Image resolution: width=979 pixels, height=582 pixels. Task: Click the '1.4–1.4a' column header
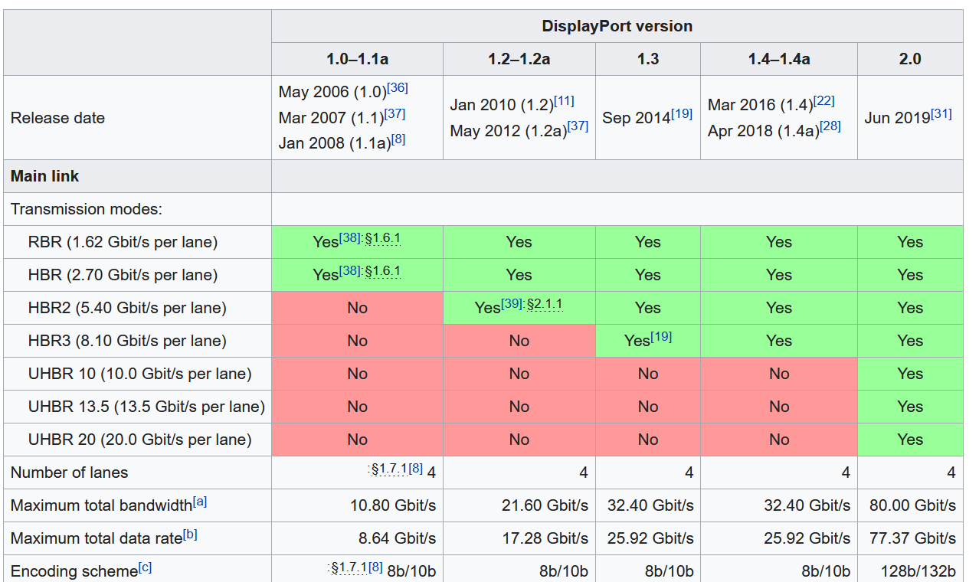[x=779, y=59]
